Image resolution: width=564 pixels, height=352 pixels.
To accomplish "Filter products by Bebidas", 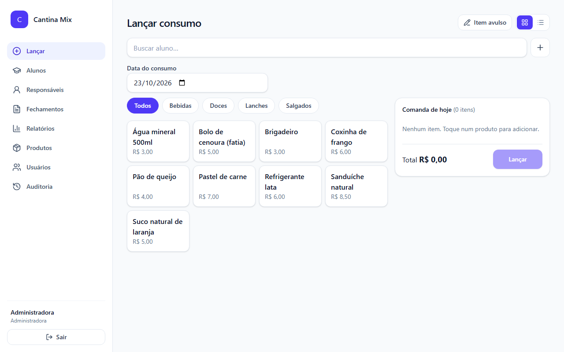I will [x=181, y=106].
